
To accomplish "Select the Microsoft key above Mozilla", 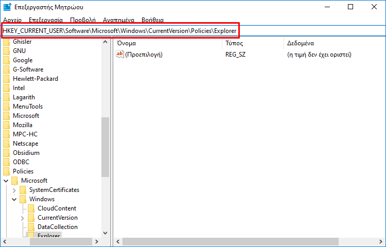I will pos(26,116).
